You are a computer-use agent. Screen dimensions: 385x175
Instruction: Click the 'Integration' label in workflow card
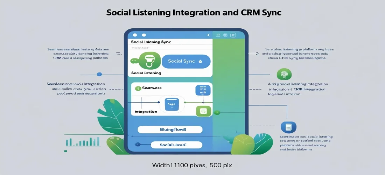146,111
